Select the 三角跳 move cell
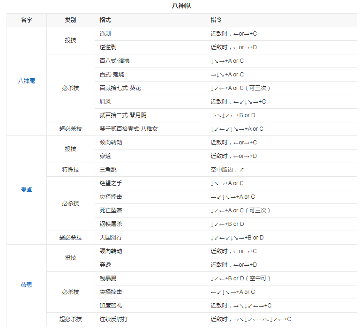The image size is (360, 330). click(x=108, y=170)
